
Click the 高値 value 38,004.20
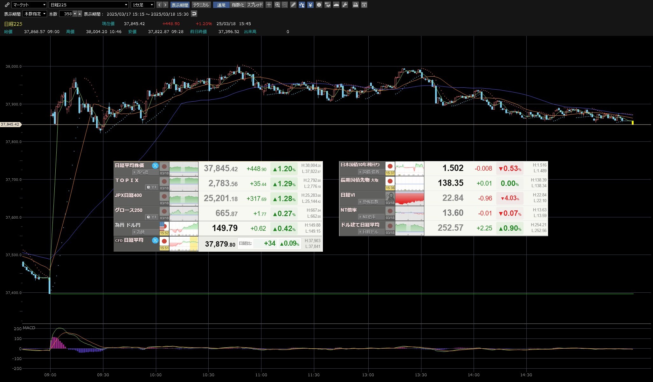point(97,31)
